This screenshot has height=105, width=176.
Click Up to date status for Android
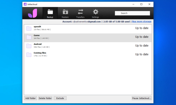[142, 46]
